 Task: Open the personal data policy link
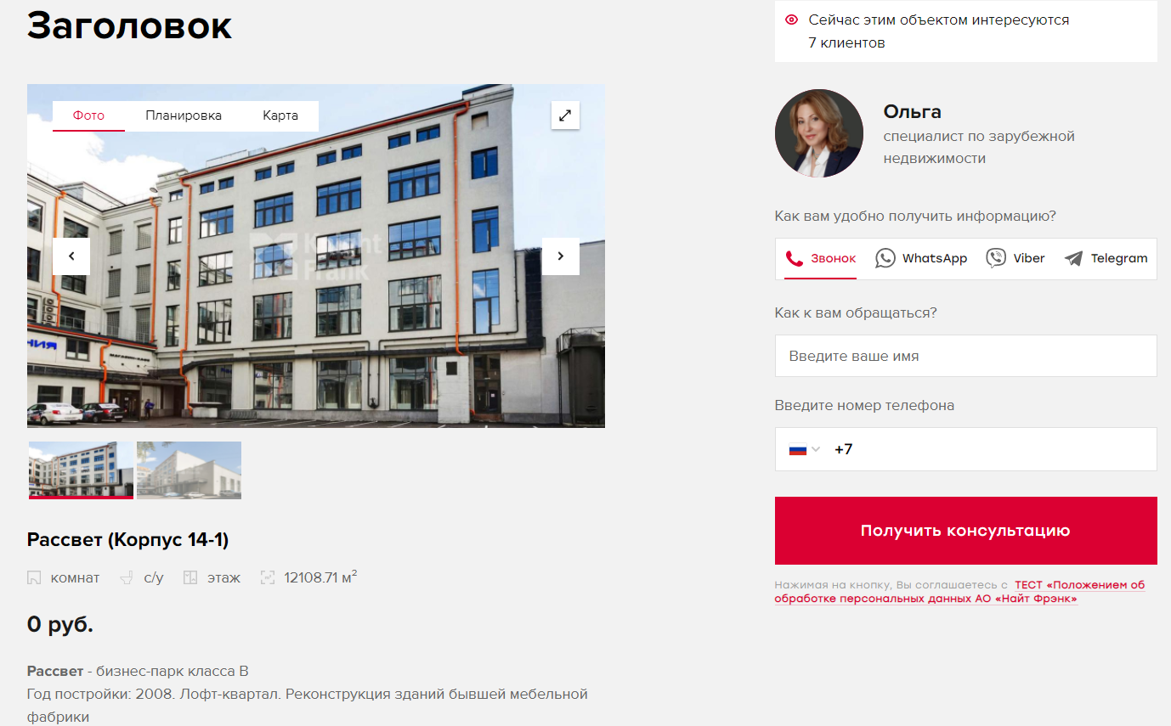[959, 592]
